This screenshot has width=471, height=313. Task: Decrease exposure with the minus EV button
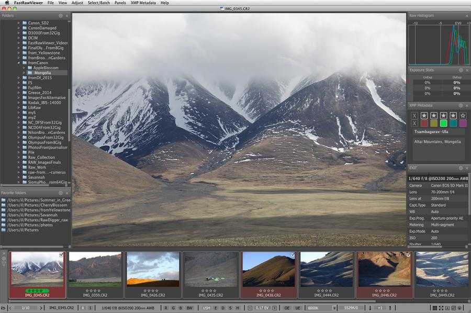(250, 308)
